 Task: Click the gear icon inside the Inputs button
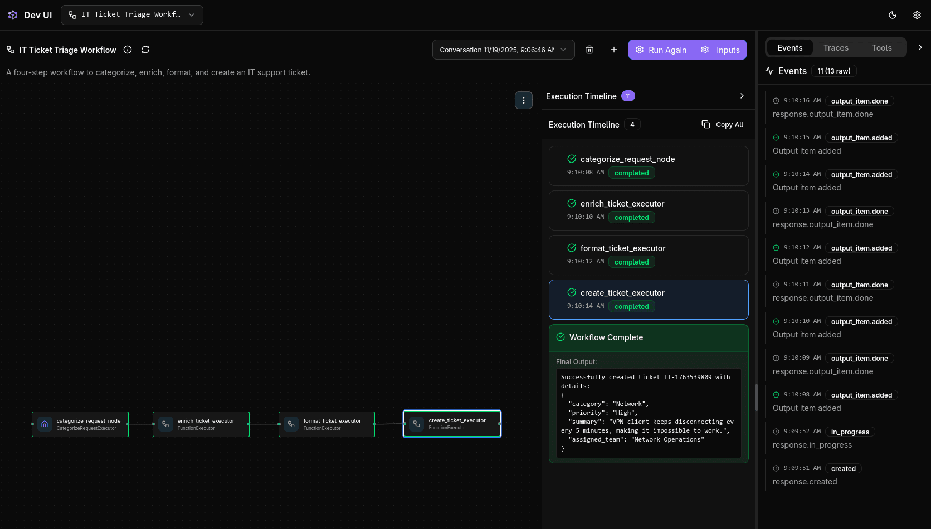click(704, 50)
